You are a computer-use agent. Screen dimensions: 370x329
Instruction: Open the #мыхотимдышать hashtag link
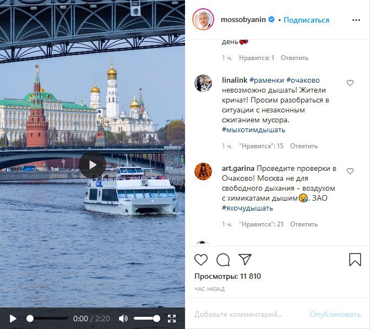pyautogui.click(x=253, y=130)
